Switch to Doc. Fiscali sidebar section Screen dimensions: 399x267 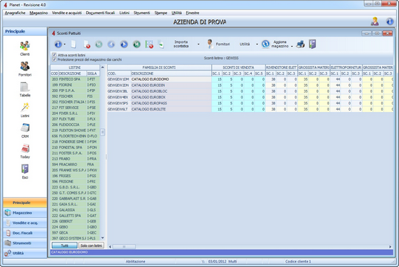coord(25,233)
